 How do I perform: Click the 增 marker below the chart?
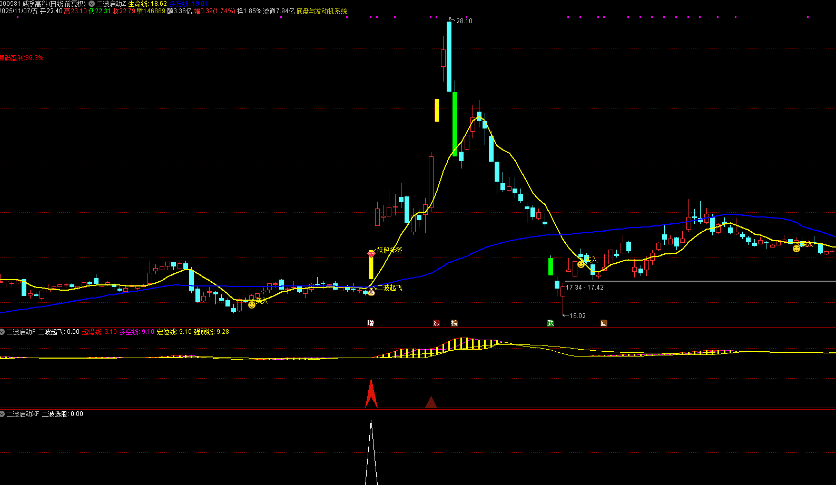click(370, 323)
